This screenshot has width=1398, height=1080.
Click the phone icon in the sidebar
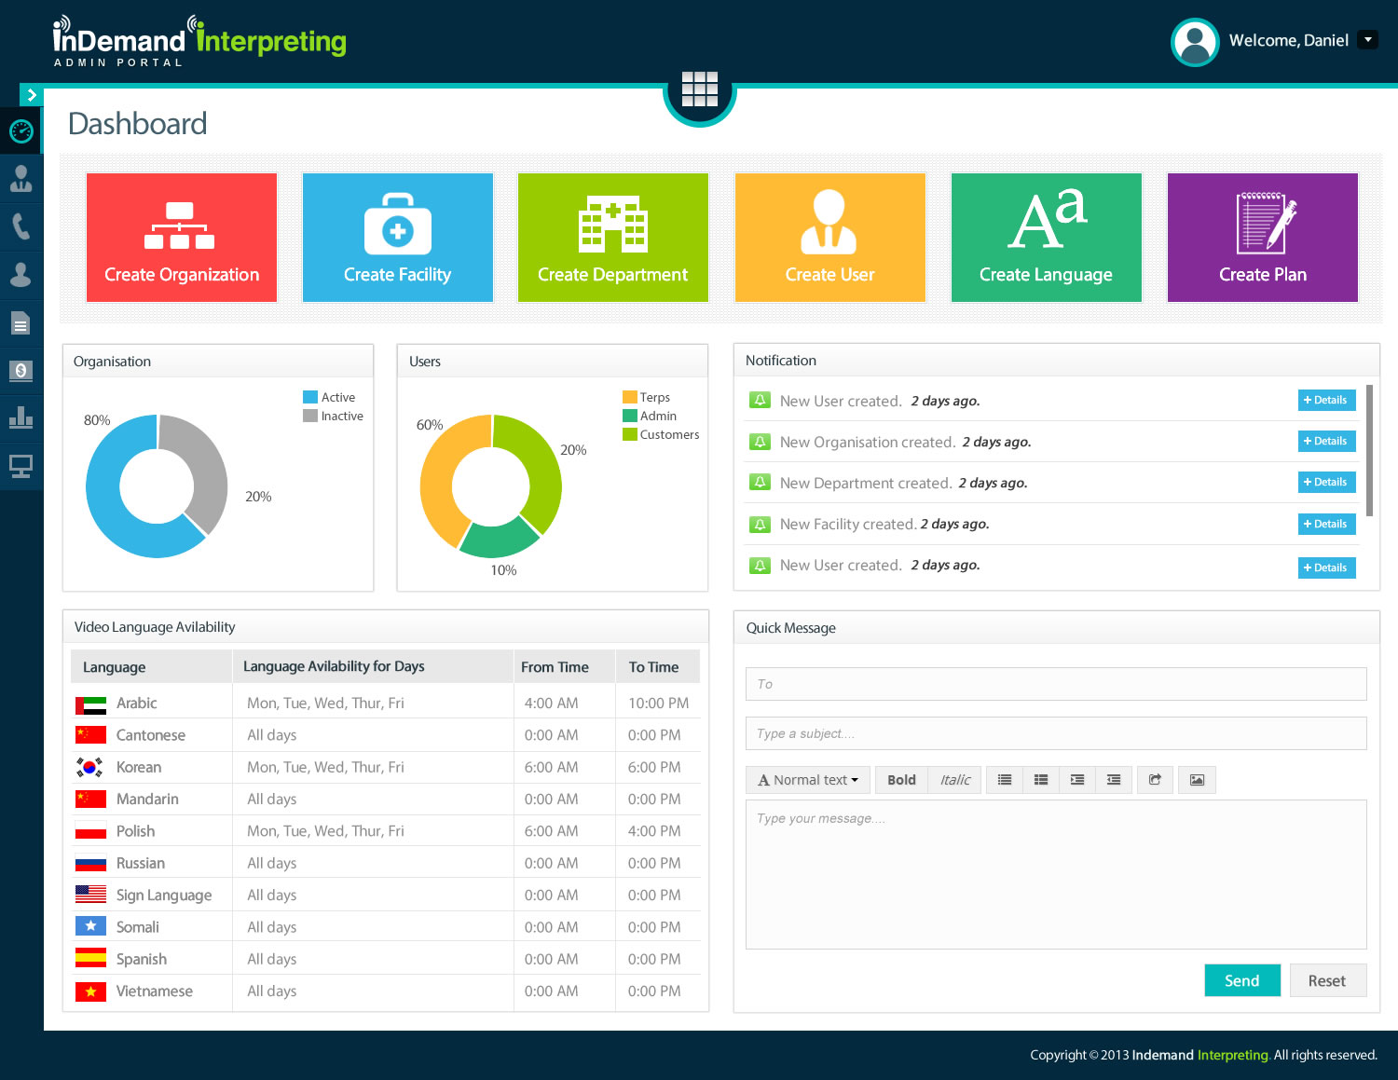tap(21, 226)
